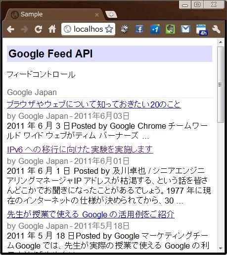Open link IPv6 への移行に向けた実験を実施します
This screenshot has width=227, height=255.
[x=80, y=150]
